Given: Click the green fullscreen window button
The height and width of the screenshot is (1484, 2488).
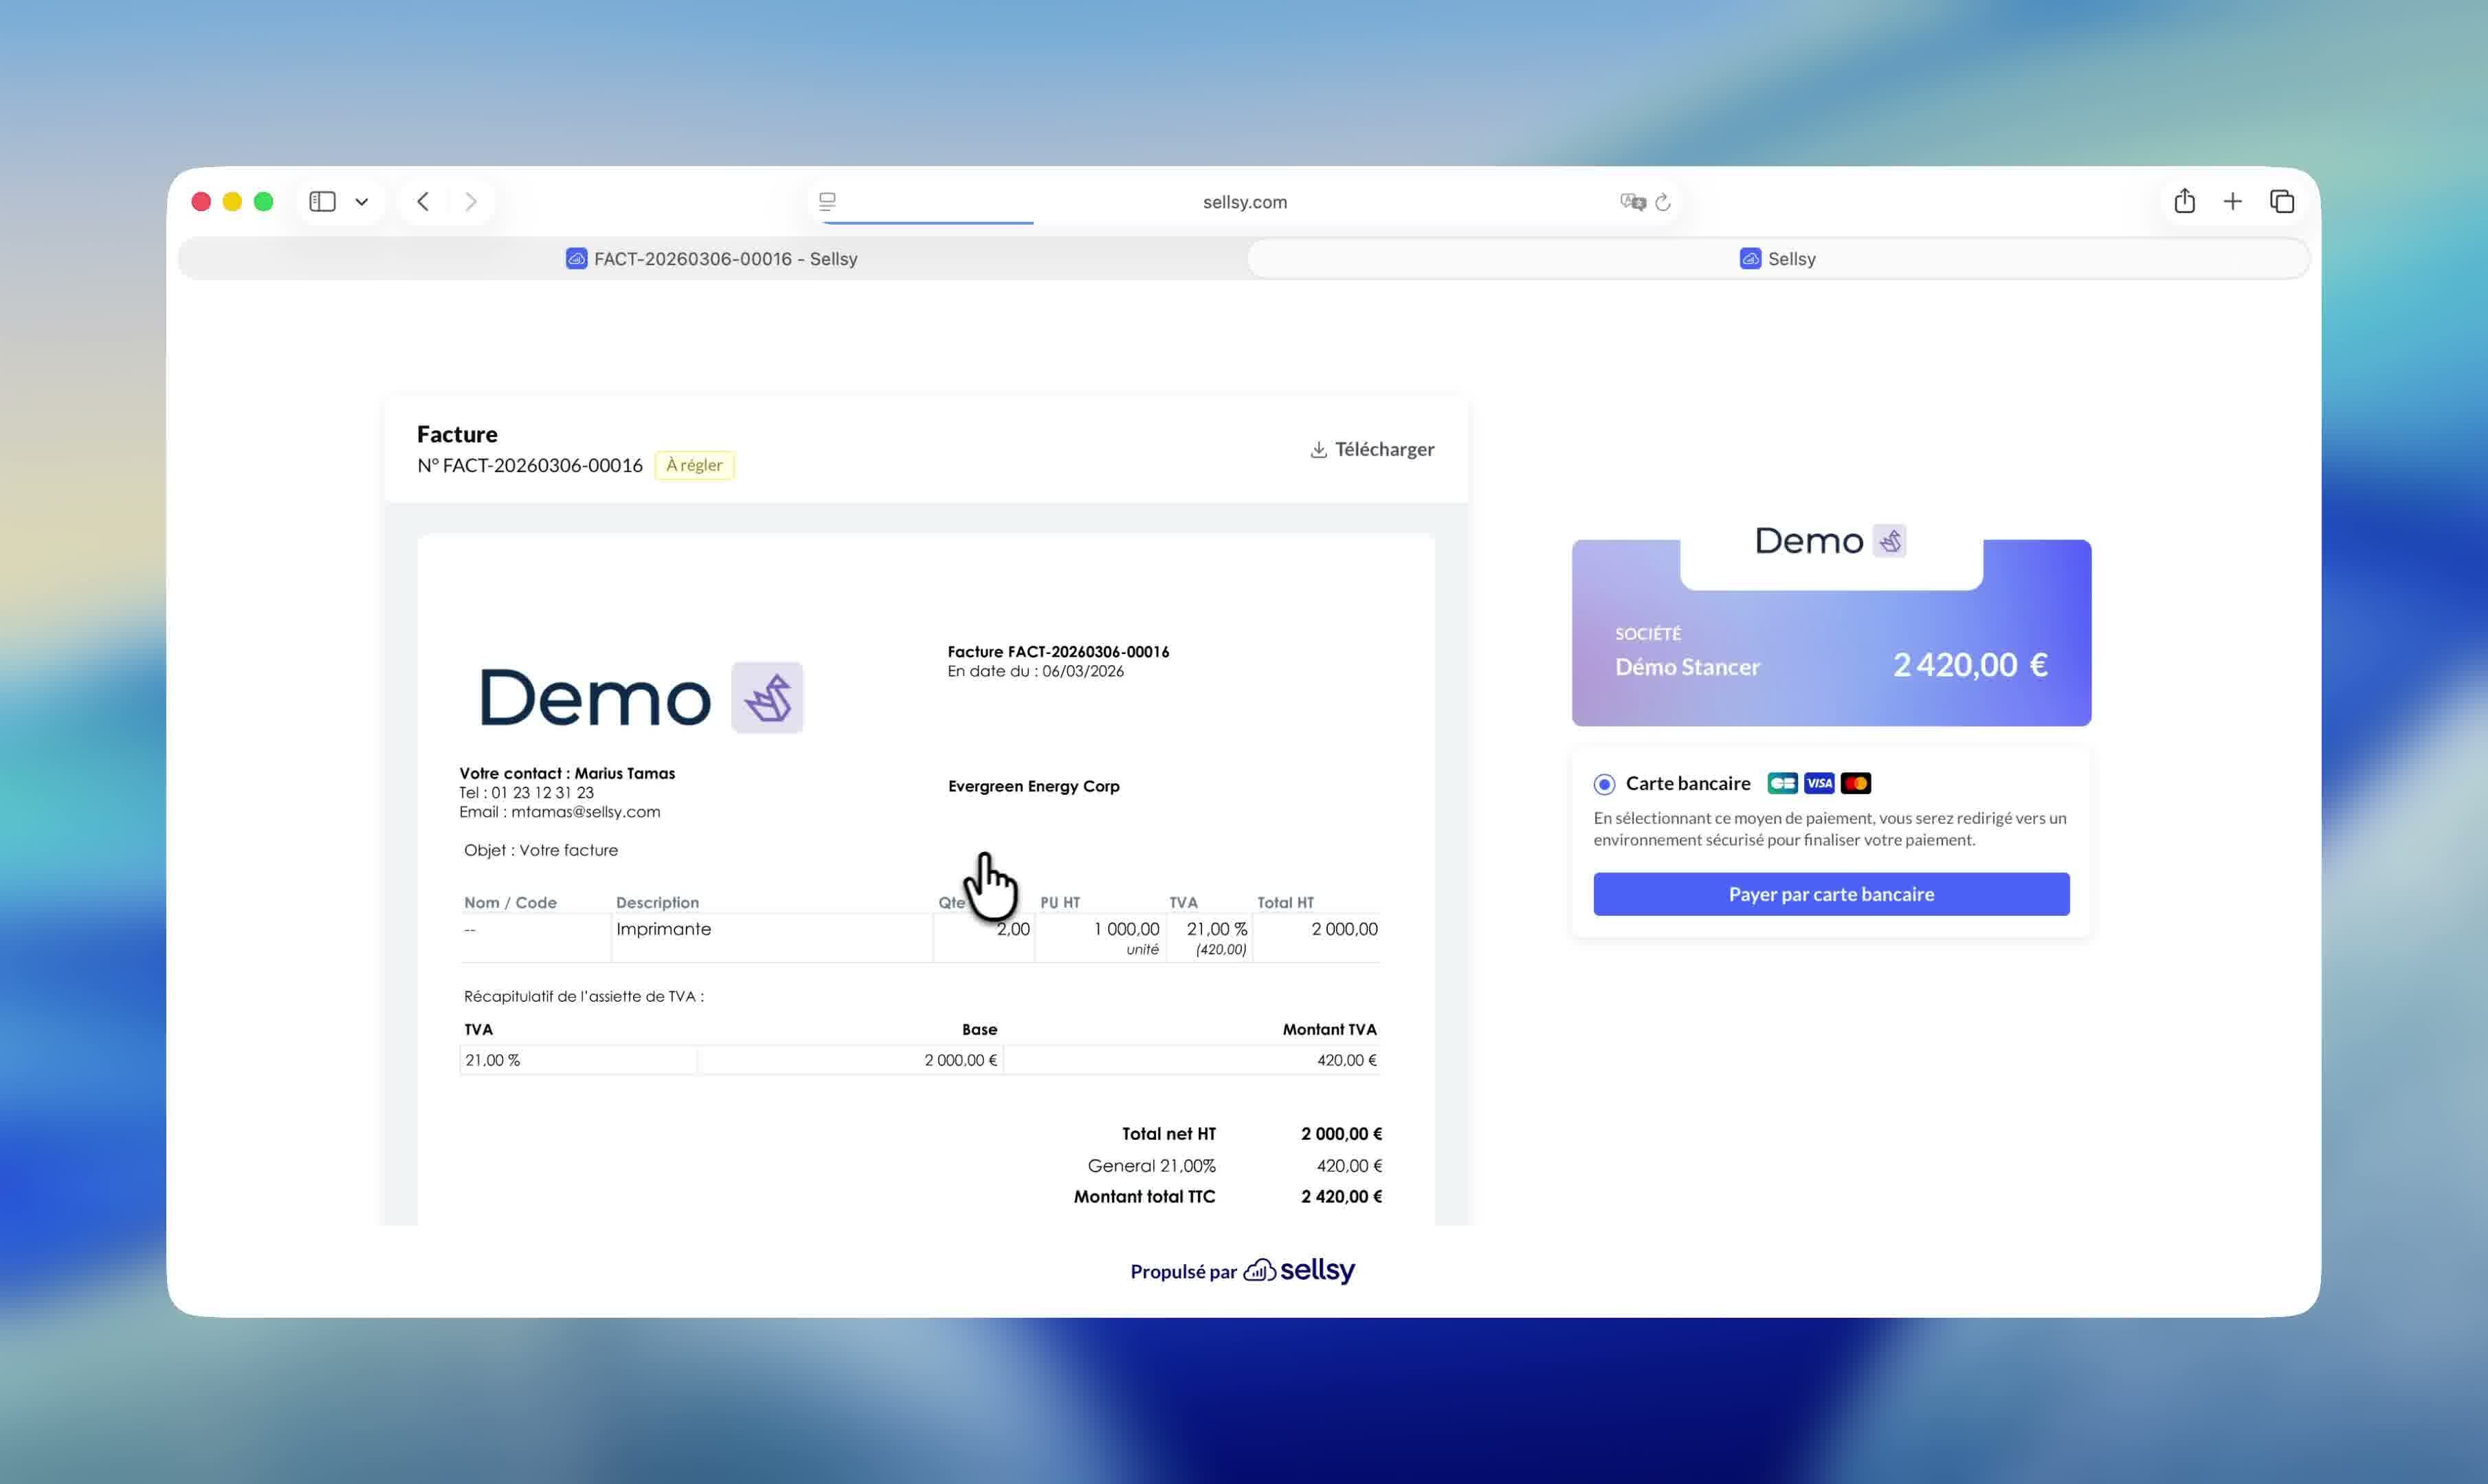Looking at the screenshot, I should click(264, 202).
